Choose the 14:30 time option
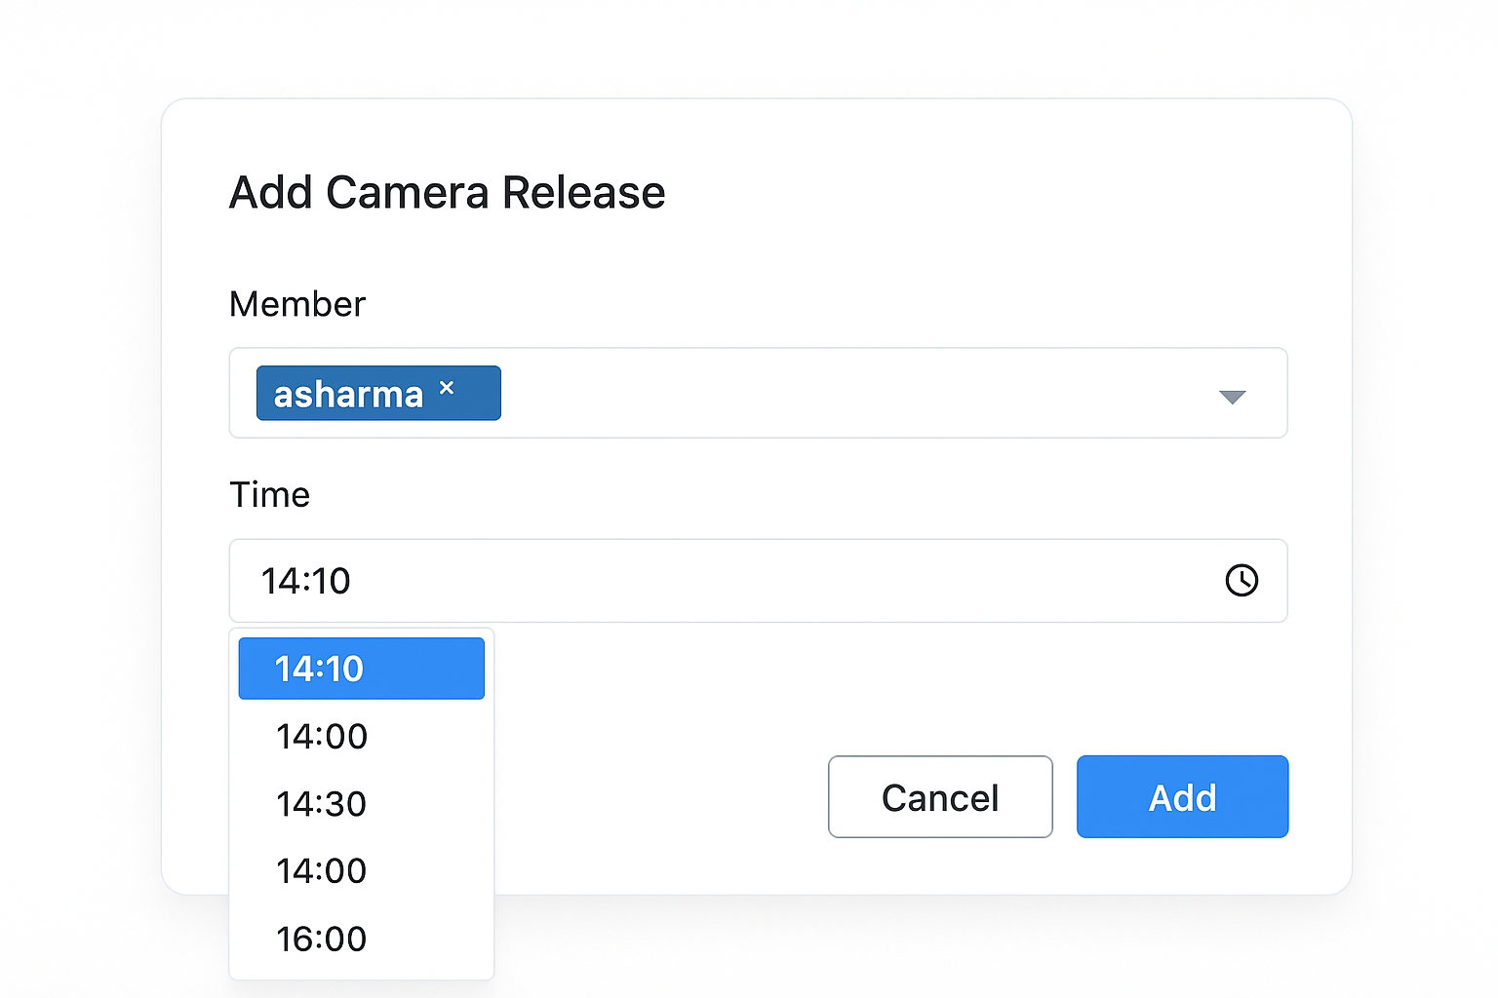This screenshot has width=1498, height=998. [x=322, y=804]
